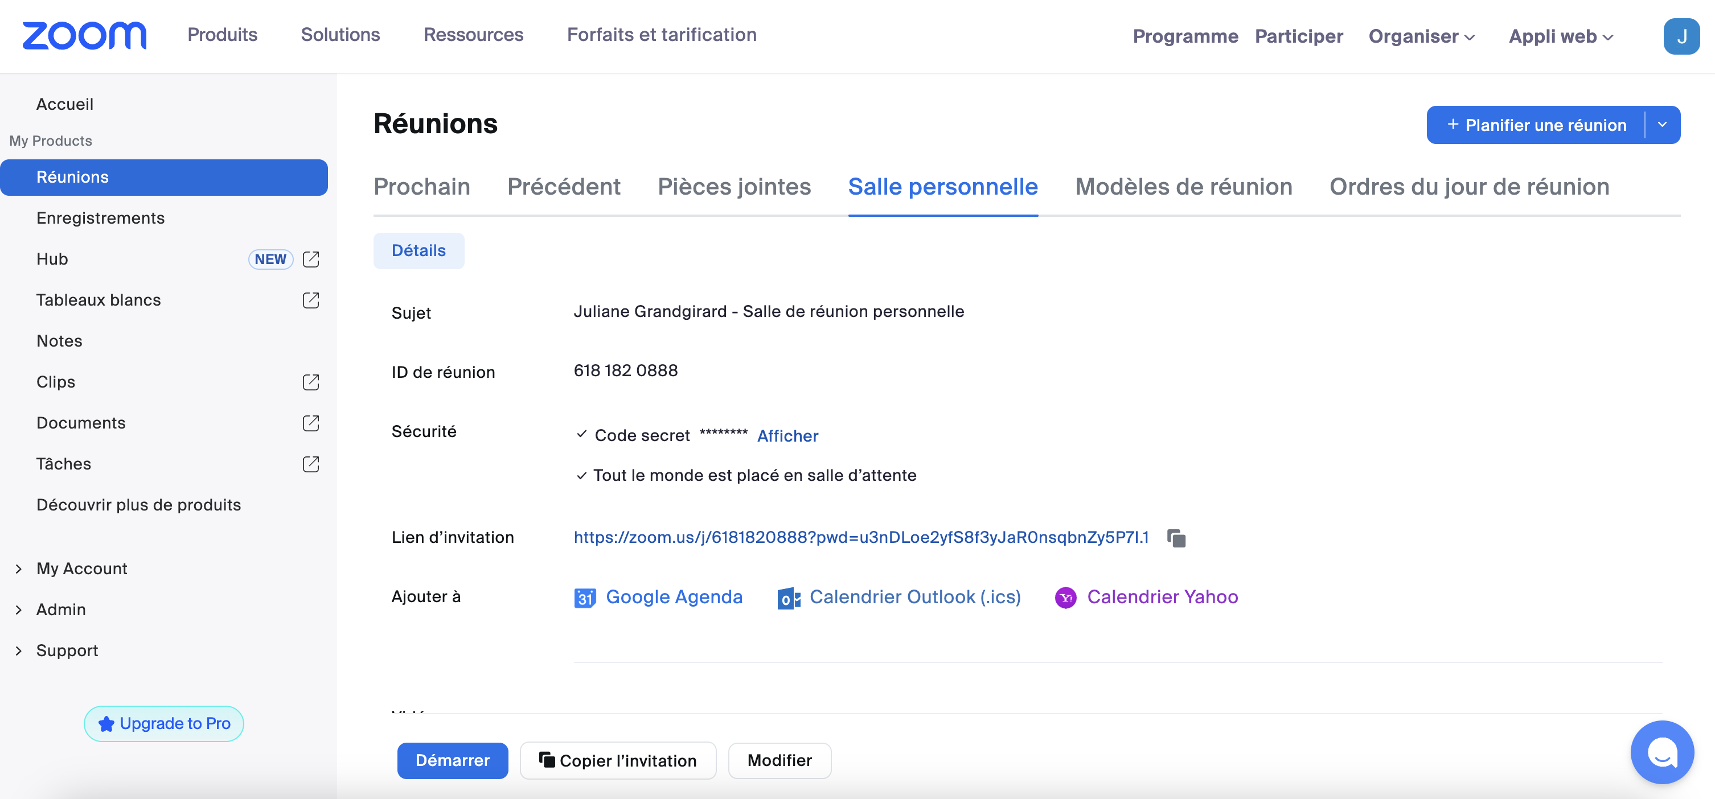
Task: Click the external link icon beside Tableaux blancs
Action: [311, 300]
